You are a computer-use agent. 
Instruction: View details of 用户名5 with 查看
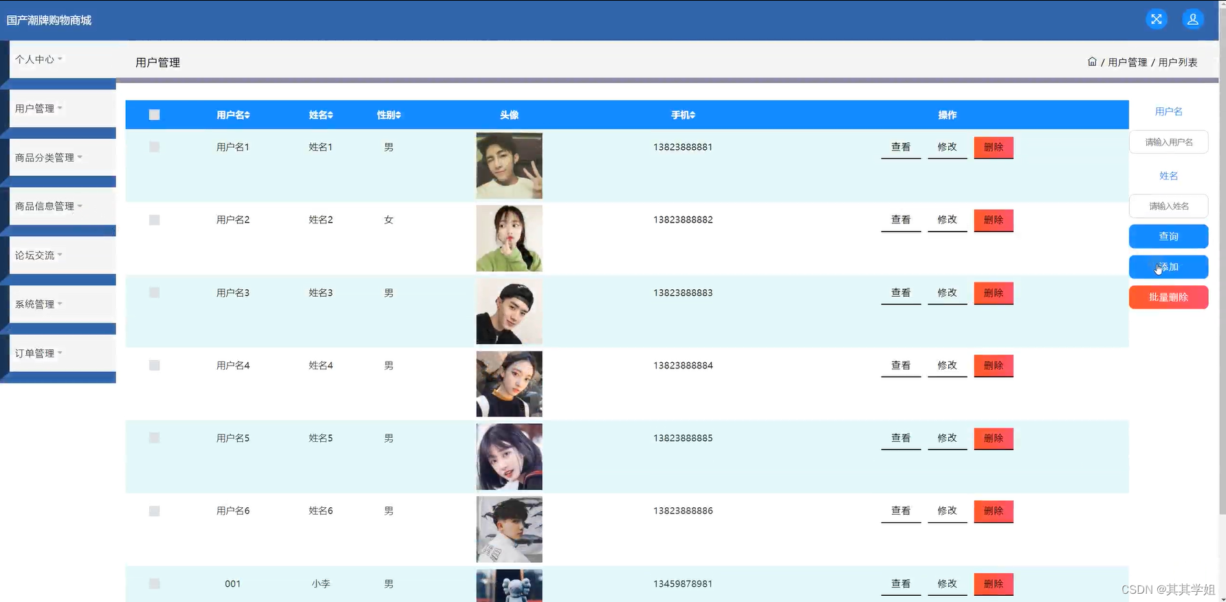[x=901, y=438]
